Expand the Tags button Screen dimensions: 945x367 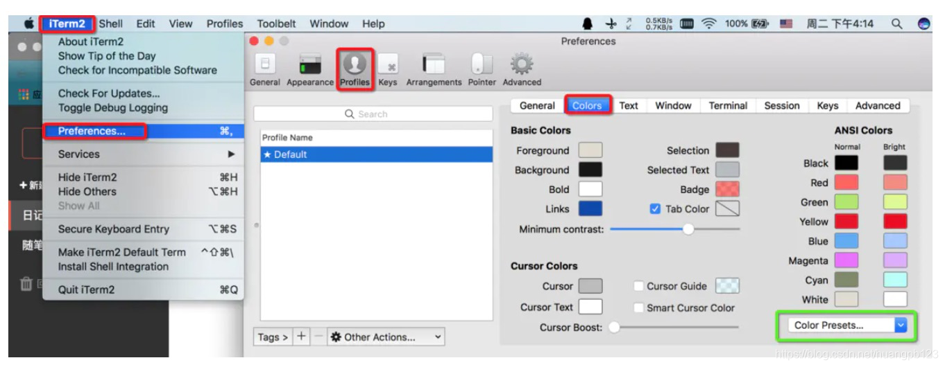(x=274, y=337)
